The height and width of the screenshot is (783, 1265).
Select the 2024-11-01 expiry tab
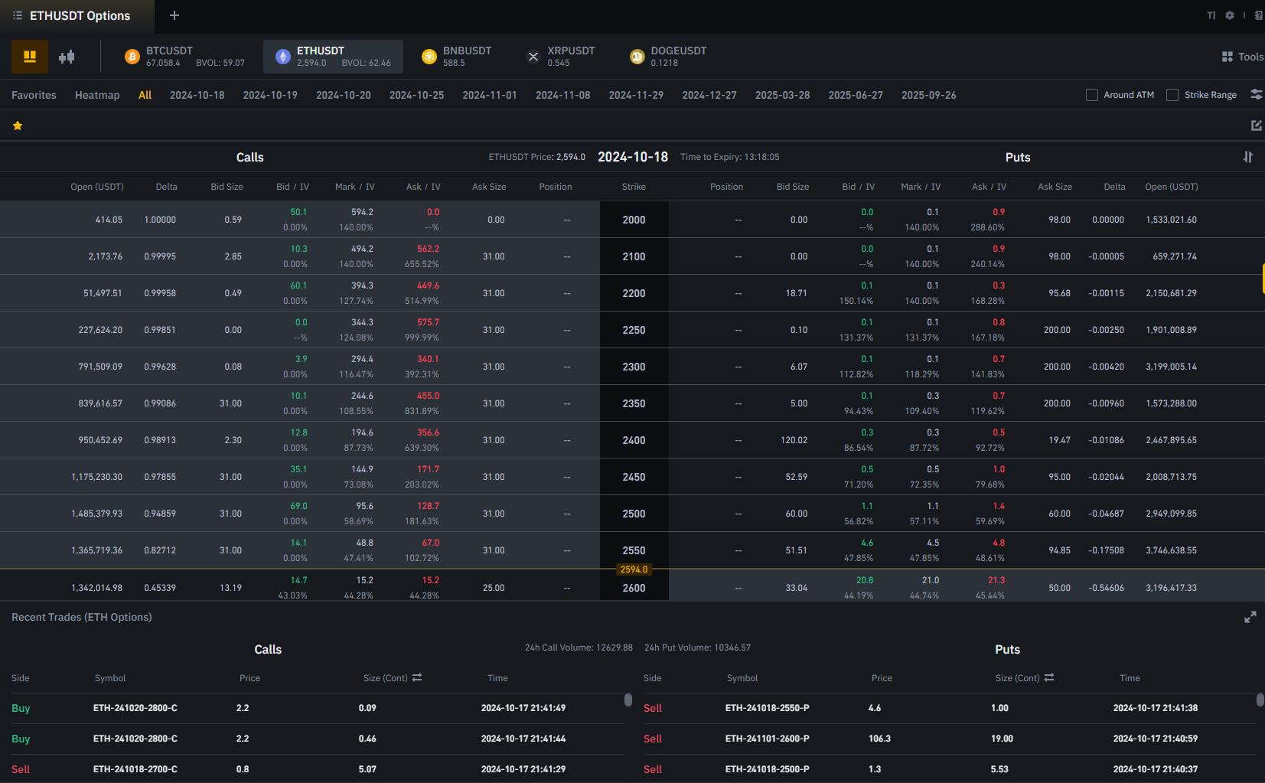pyautogui.click(x=490, y=95)
